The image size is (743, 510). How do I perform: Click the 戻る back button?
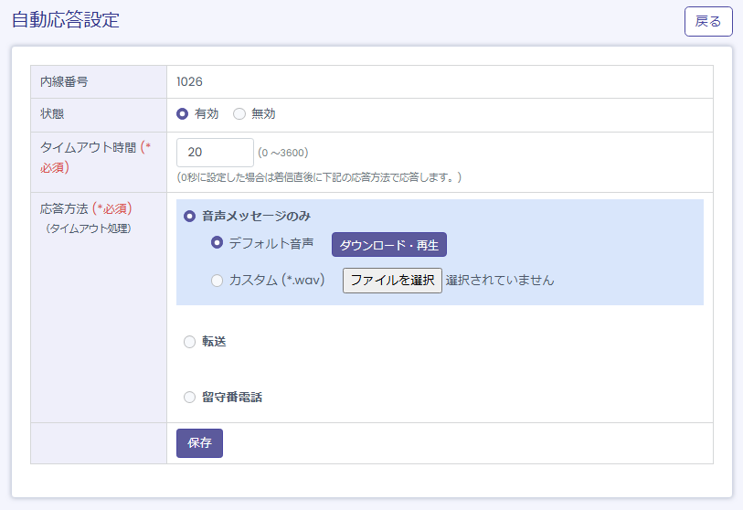(708, 21)
